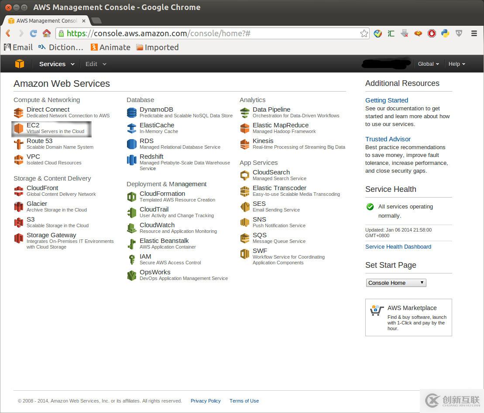
Task: Click the browser home button
Action: 47,33
